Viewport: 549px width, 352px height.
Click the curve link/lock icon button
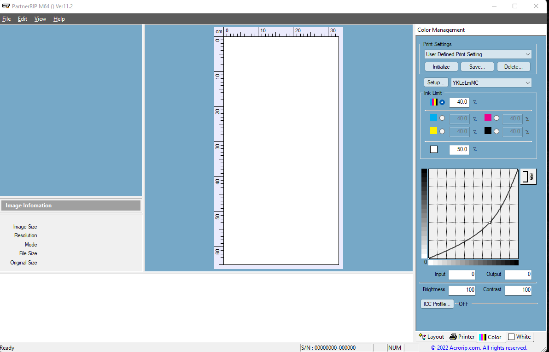(x=528, y=176)
